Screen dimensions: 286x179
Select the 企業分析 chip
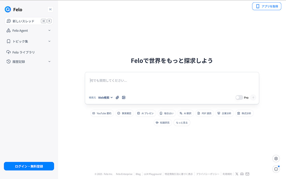tap(224, 114)
